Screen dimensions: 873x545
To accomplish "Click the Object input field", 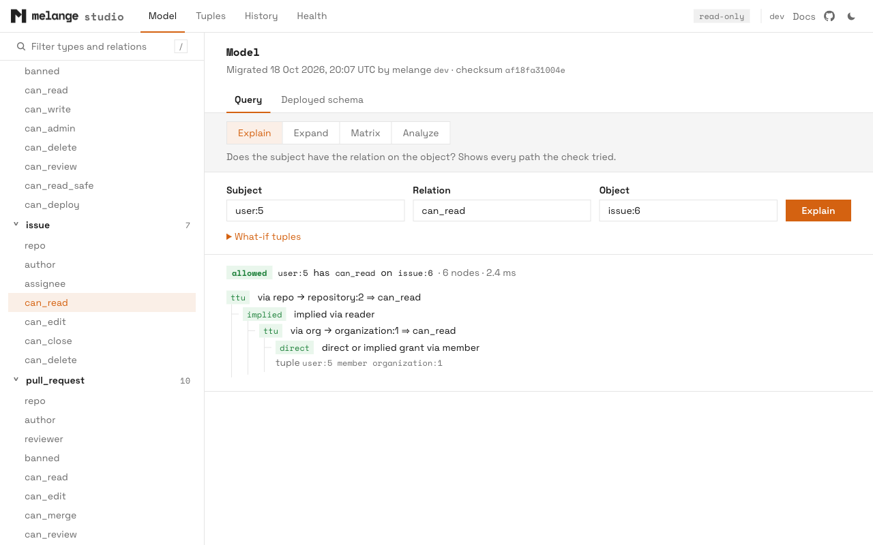I will [688, 211].
